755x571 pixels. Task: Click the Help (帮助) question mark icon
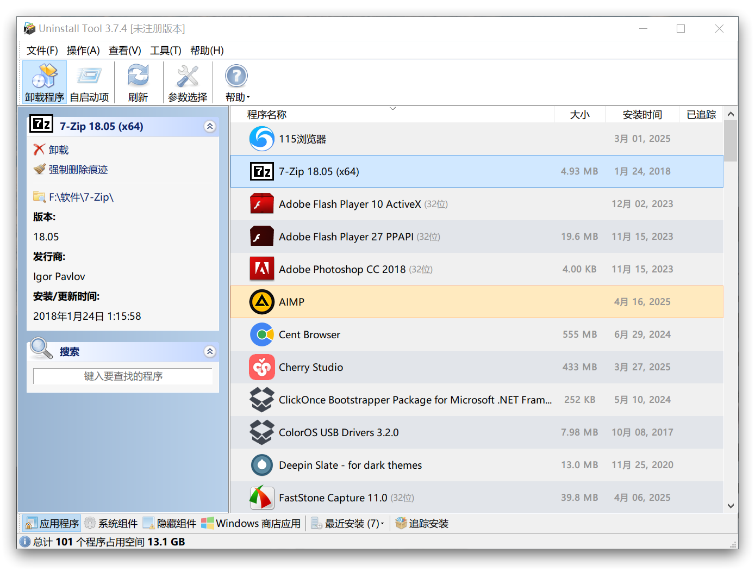pyautogui.click(x=236, y=76)
